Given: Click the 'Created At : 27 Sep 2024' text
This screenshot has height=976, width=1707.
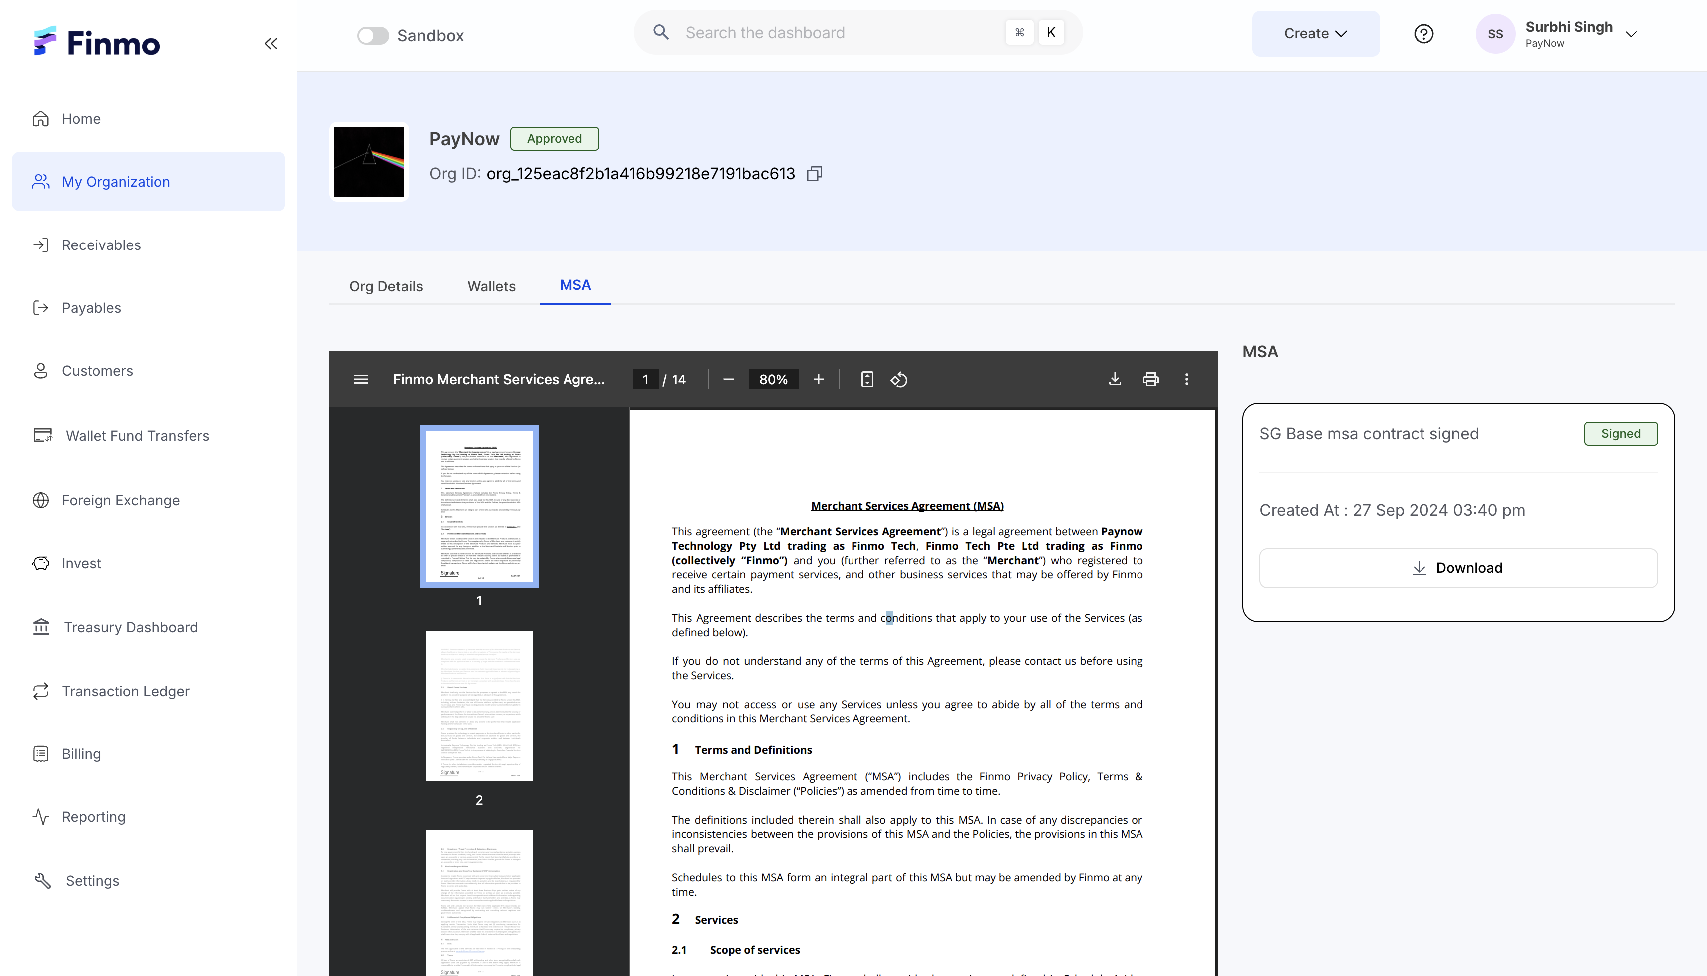Looking at the screenshot, I should 1393,511.
